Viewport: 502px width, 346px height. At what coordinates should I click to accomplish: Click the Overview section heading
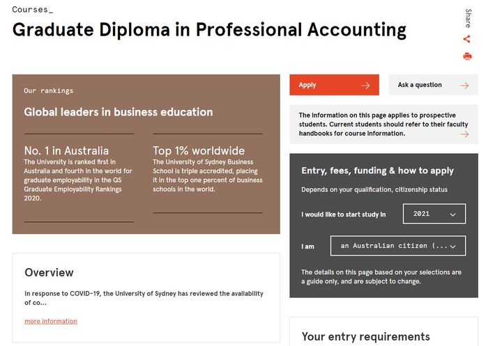(x=49, y=272)
